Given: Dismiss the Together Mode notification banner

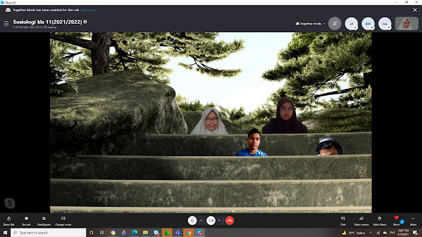Looking at the screenshot, I should 415,10.
